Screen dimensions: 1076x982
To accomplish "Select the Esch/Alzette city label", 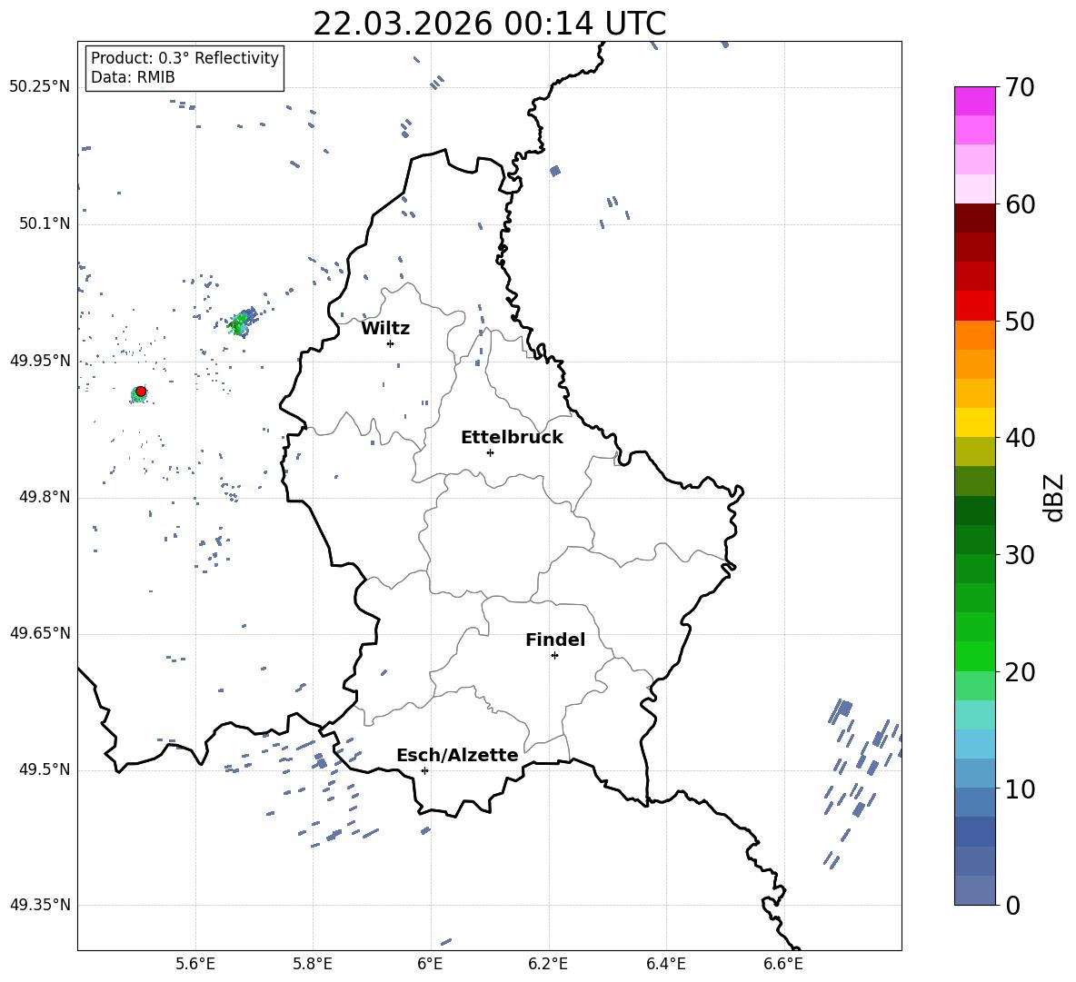I will point(457,755).
